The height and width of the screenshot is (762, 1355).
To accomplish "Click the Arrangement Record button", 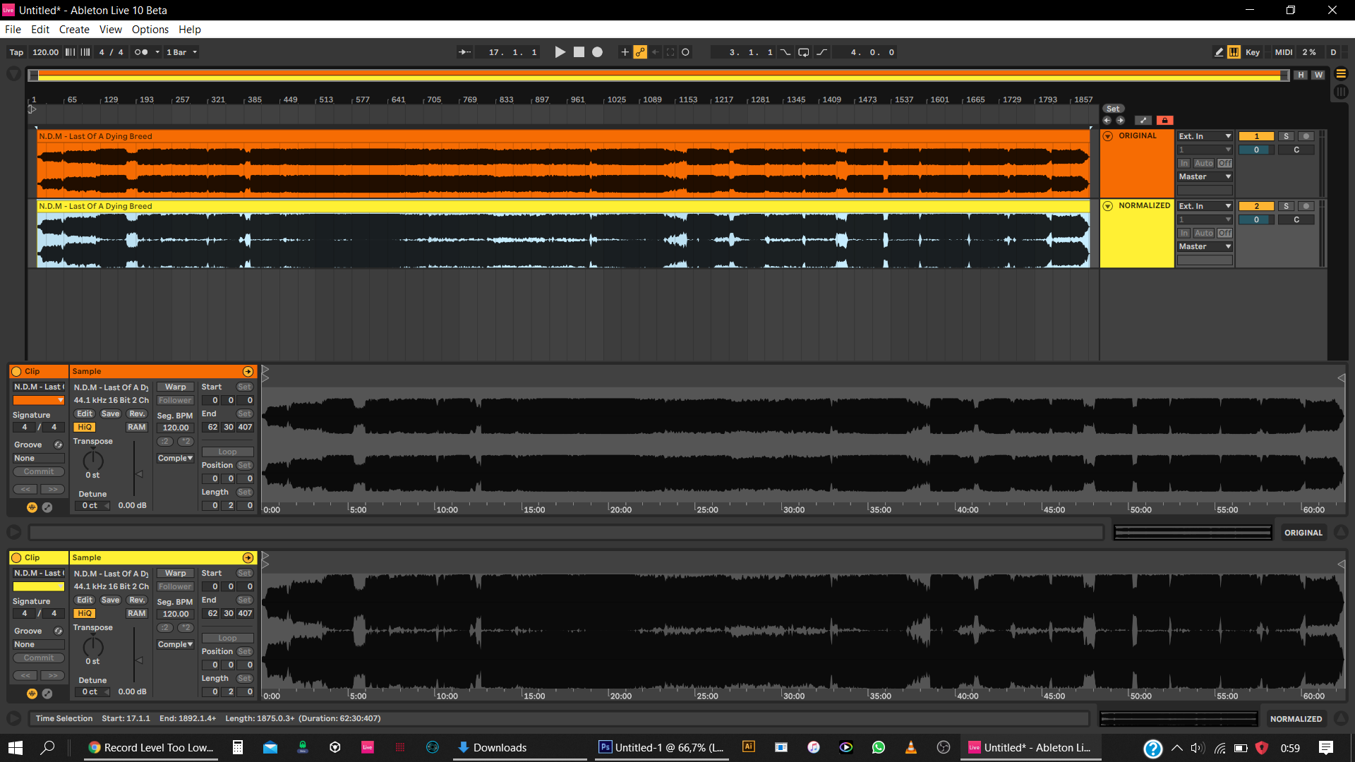I will (x=597, y=52).
